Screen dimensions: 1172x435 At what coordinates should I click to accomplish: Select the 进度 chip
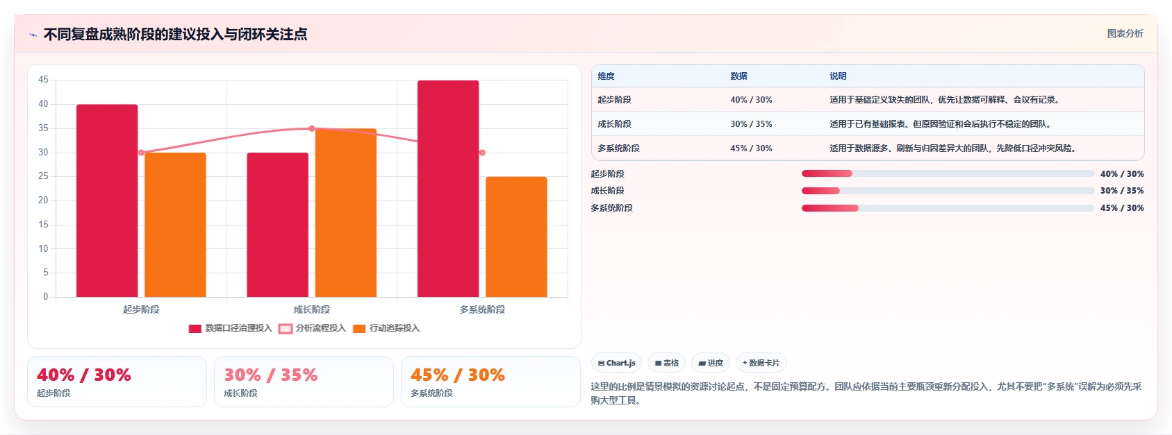[711, 363]
